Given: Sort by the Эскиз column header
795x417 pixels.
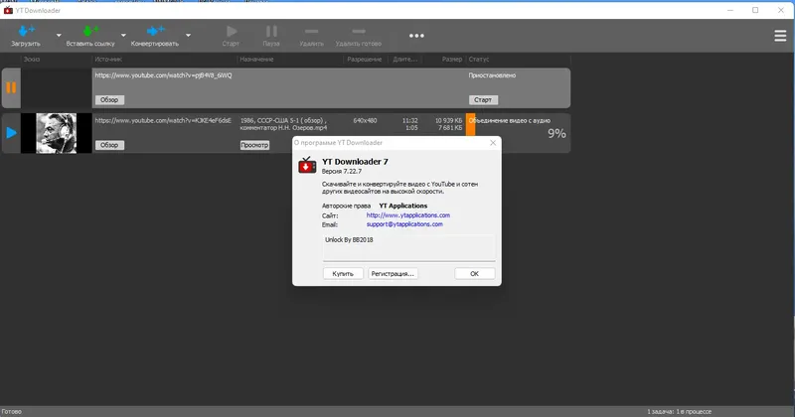Looking at the screenshot, I should (x=32, y=60).
